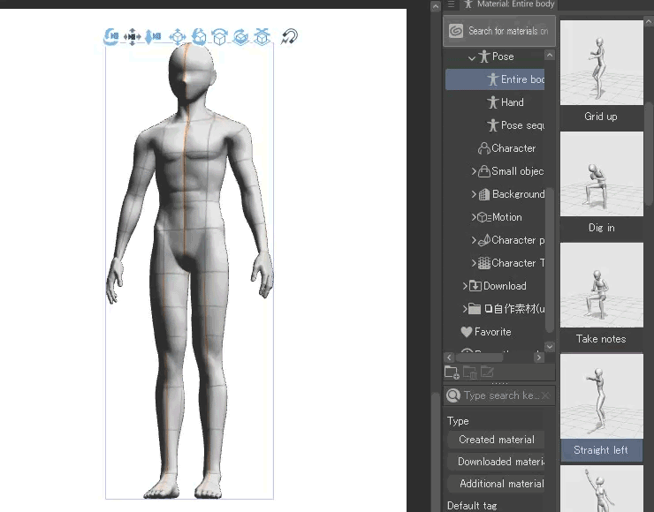
Task: Click the tree scroll down arrow
Action: click(x=550, y=347)
